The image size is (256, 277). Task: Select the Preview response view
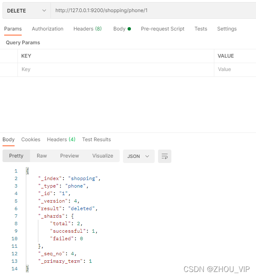[x=70, y=156]
